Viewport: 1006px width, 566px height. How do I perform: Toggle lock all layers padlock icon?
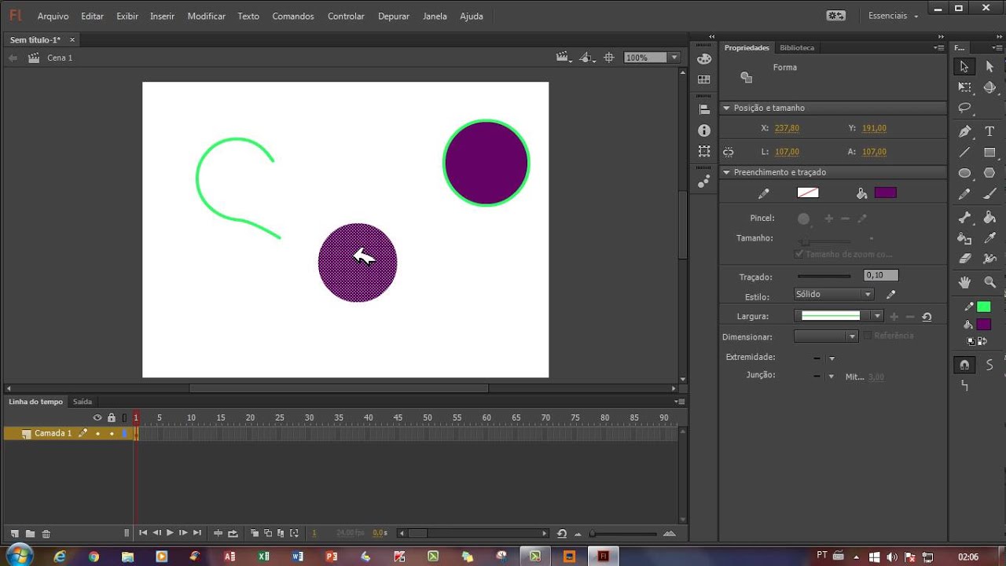[x=112, y=417]
